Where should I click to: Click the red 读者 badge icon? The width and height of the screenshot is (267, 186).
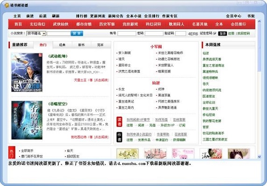tap(119, 122)
